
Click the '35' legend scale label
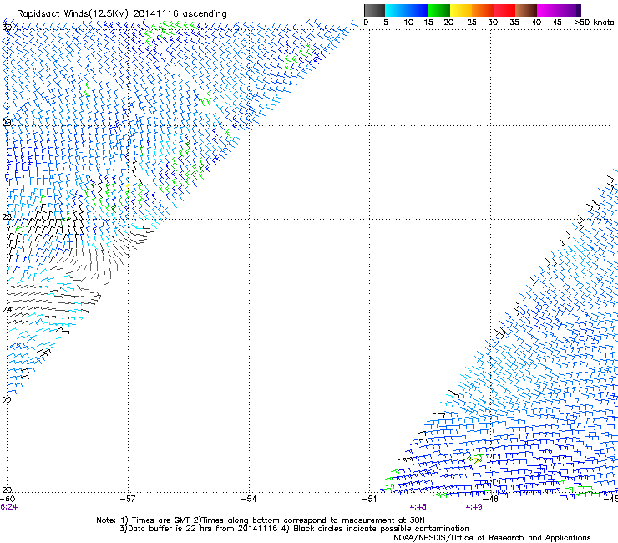tap(514, 23)
